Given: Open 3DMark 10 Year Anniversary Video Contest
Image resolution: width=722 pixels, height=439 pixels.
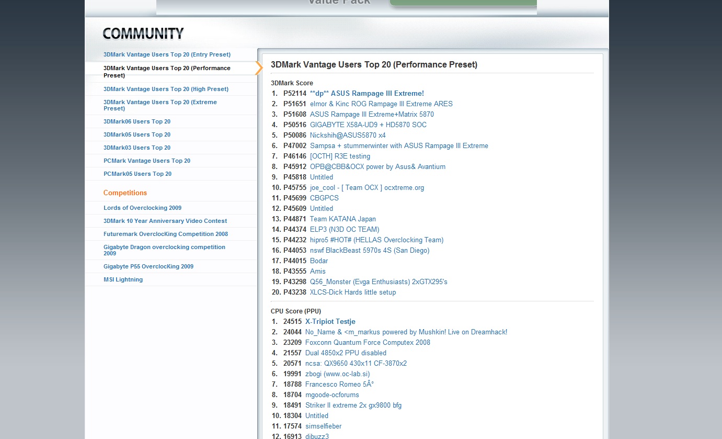Looking at the screenshot, I should point(165,221).
